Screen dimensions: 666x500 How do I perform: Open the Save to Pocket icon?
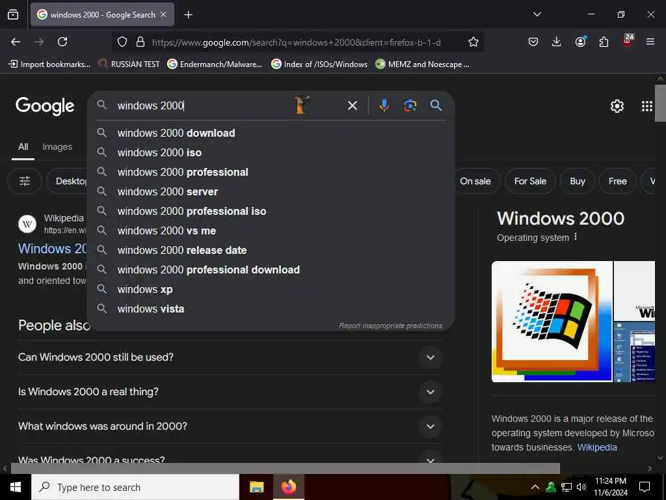533,42
